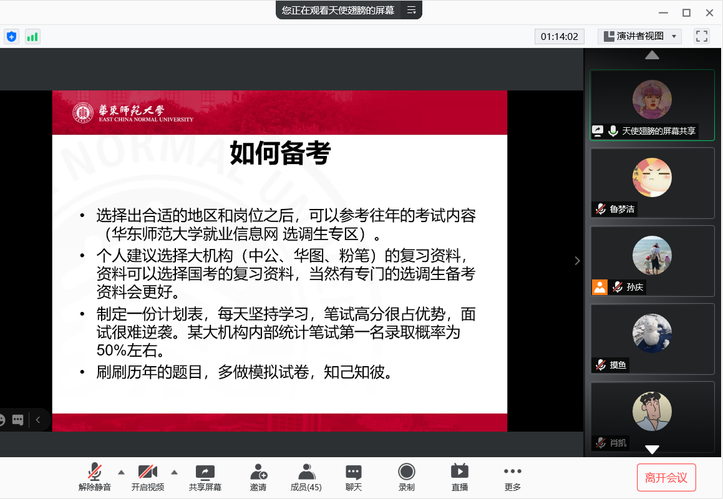Viewport: 723px width, 499px height.
Task: Open the More options menu
Action: (513, 477)
